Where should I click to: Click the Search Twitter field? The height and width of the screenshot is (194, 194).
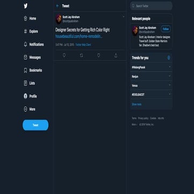151,6
